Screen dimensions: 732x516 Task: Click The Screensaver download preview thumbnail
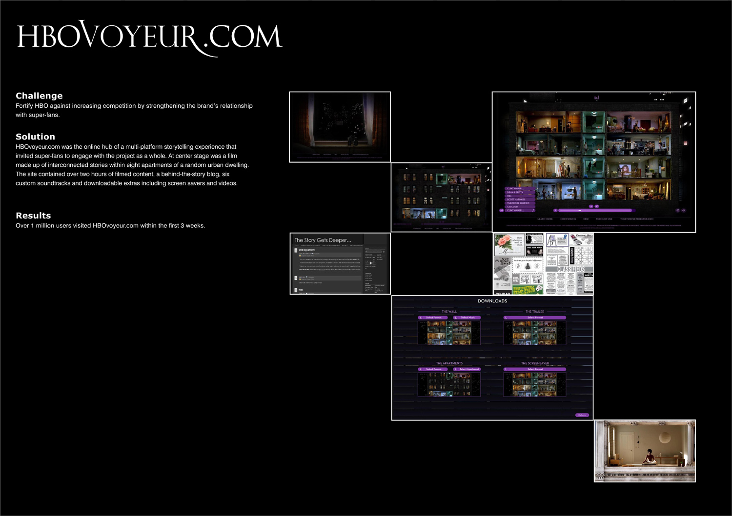tap(535, 384)
